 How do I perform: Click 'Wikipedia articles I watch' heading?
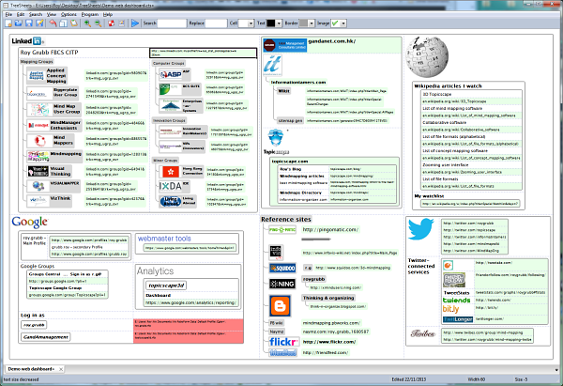[449, 86]
